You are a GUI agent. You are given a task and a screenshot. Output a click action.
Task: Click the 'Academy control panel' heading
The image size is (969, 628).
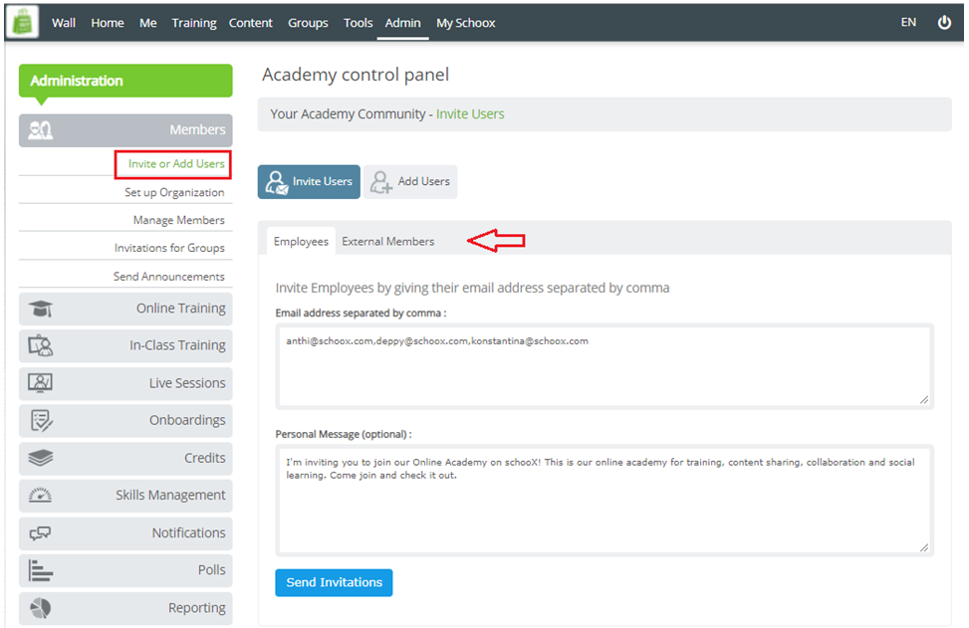[x=356, y=75]
